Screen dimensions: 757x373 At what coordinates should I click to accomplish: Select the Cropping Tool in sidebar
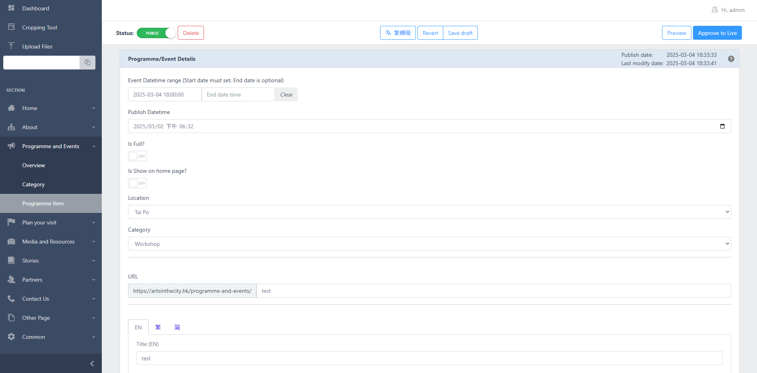point(39,27)
